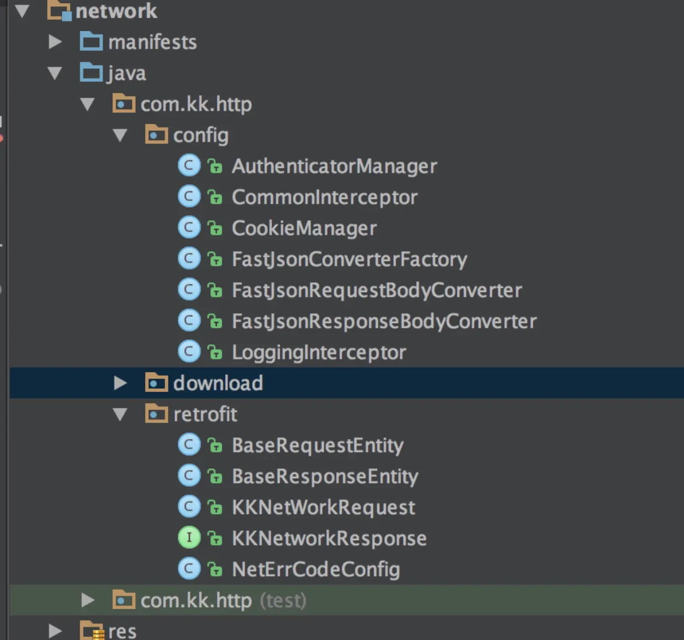684x640 pixels.
Task: Click the class icon of BaseResponseEntity
Action: 189,476
